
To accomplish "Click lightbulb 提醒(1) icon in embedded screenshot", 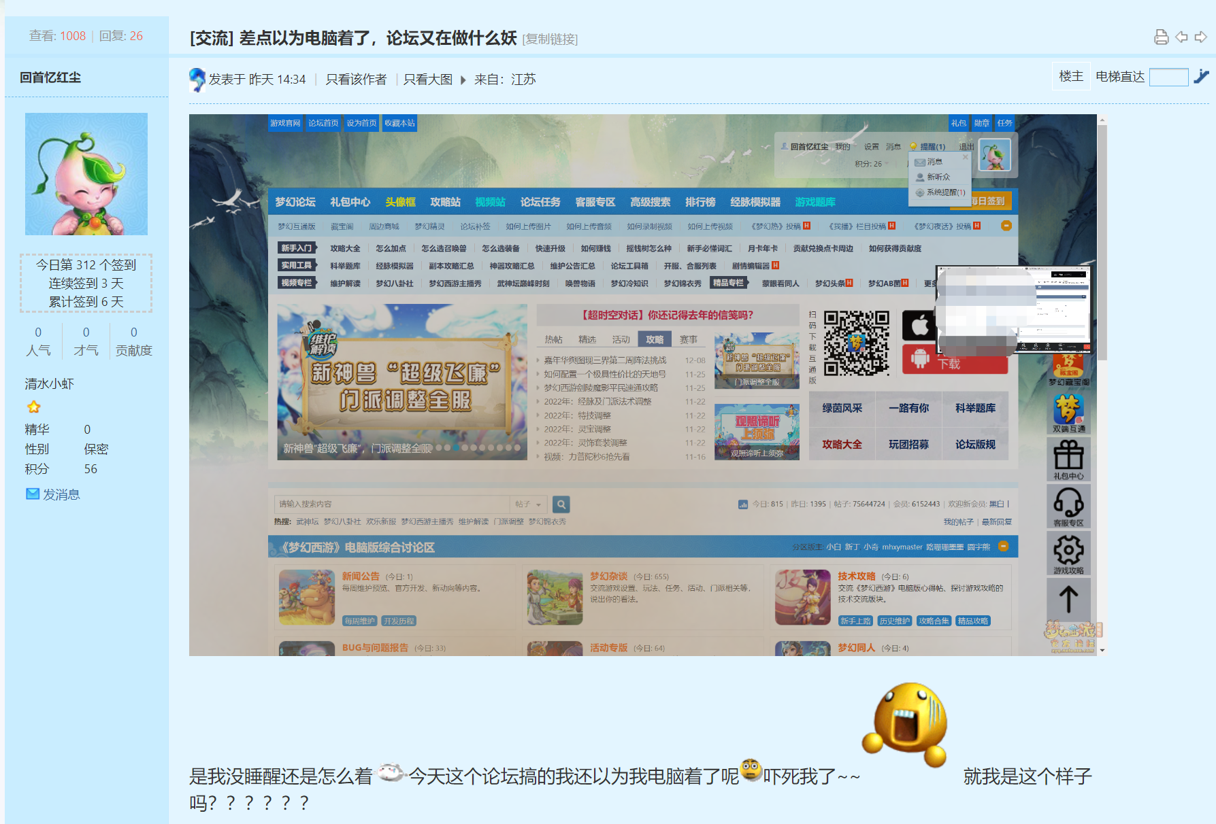I will click(913, 146).
